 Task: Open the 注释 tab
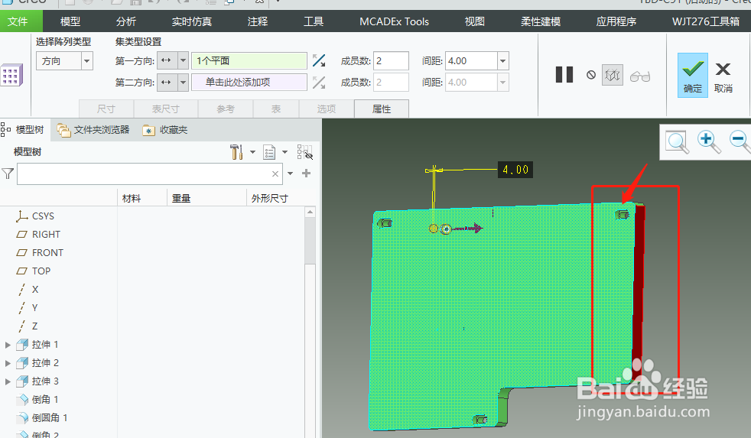(x=258, y=21)
